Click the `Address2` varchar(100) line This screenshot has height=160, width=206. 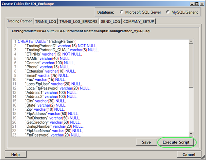click(51, 97)
